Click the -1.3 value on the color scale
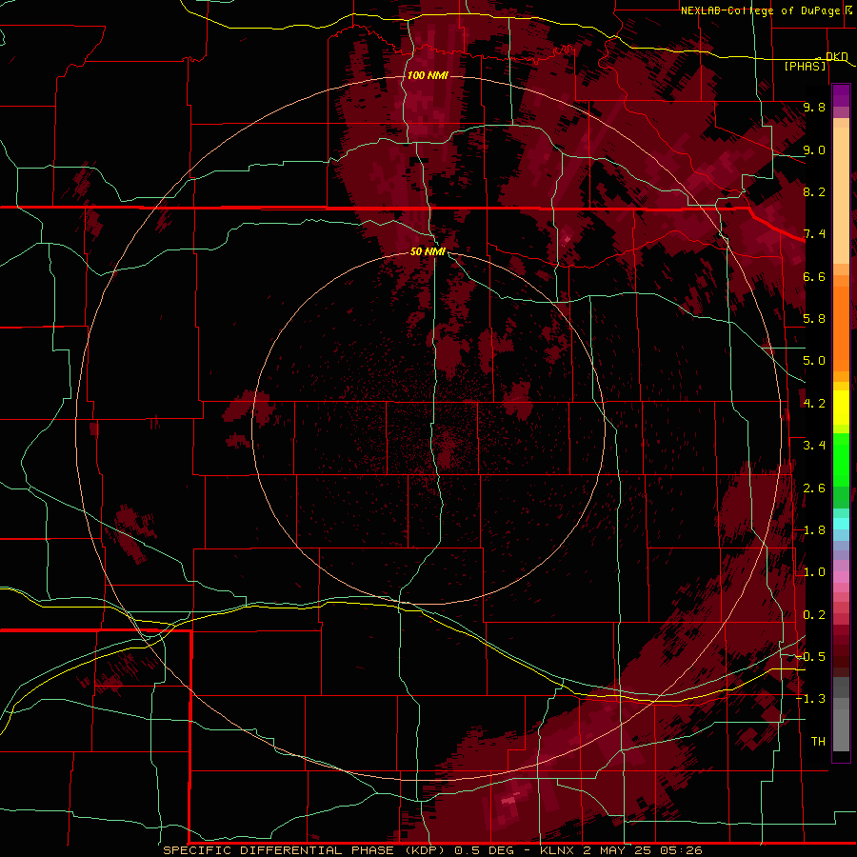The height and width of the screenshot is (857, 857). (x=811, y=699)
